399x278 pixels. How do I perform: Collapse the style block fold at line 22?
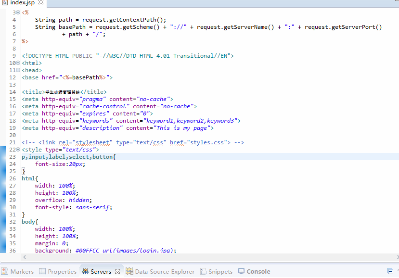tap(18, 149)
